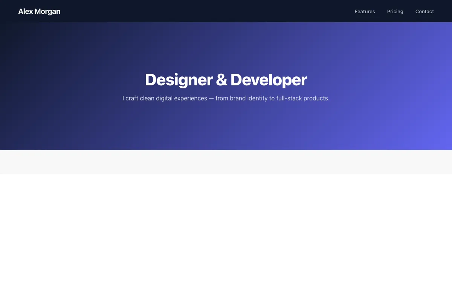Image resolution: width=452 pixels, height=282 pixels.
Task: Select the navigation link labeled Features
Action: click(365, 11)
